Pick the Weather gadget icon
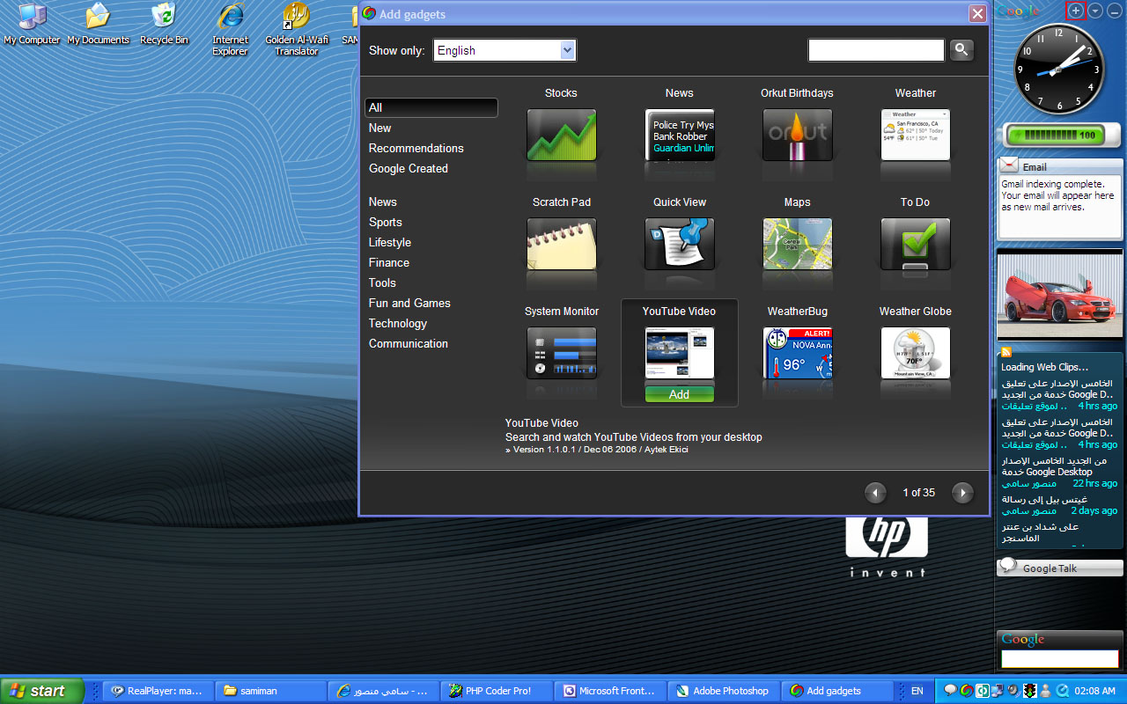This screenshot has height=704, width=1127. [x=916, y=135]
